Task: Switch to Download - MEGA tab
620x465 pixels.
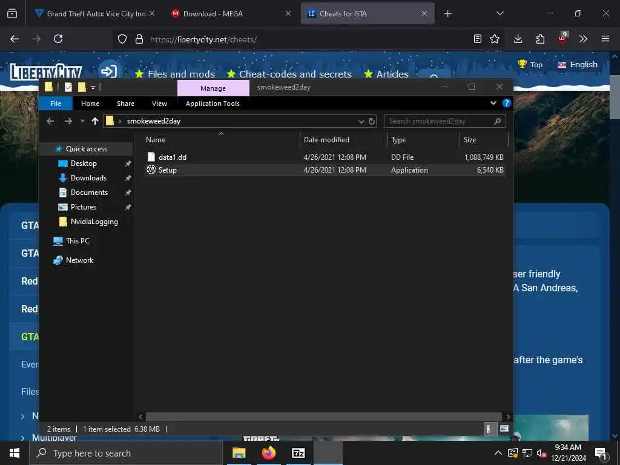Action: (x=231, y=14)
